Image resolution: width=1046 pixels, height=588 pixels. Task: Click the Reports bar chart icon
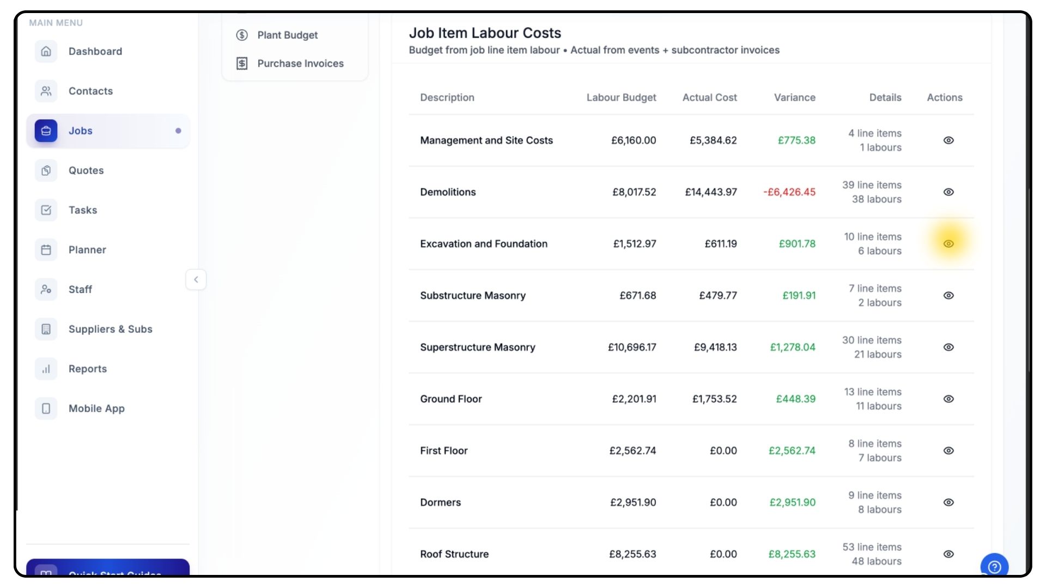[46, 369]
